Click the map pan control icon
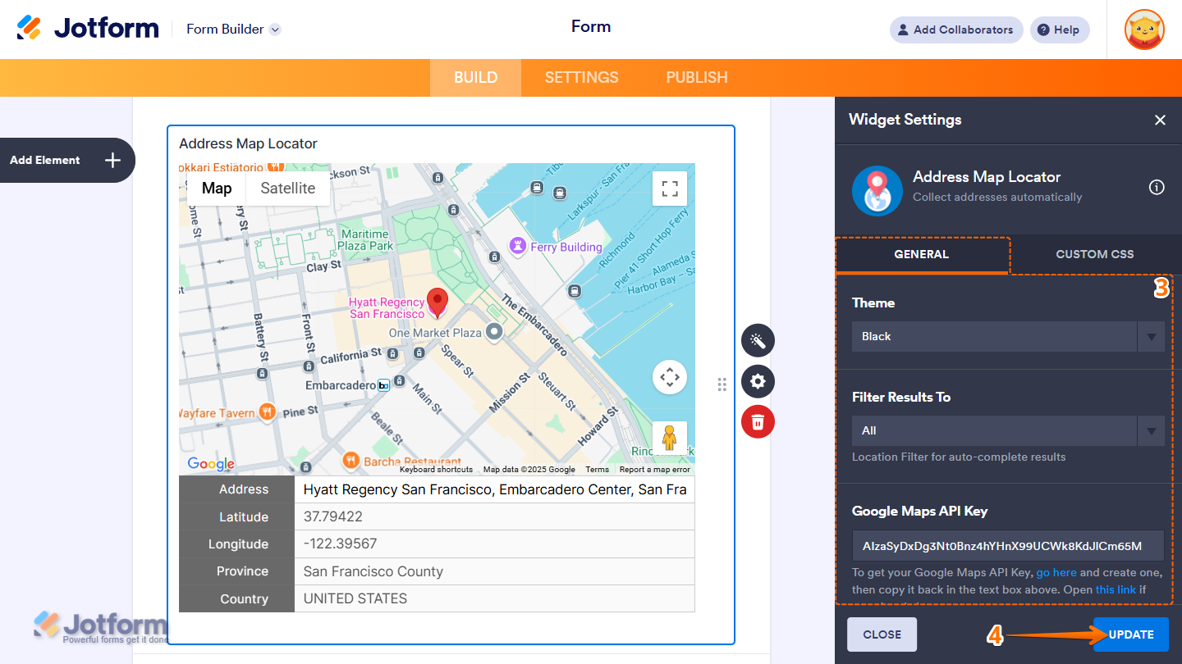 click(x=669, y=377)
